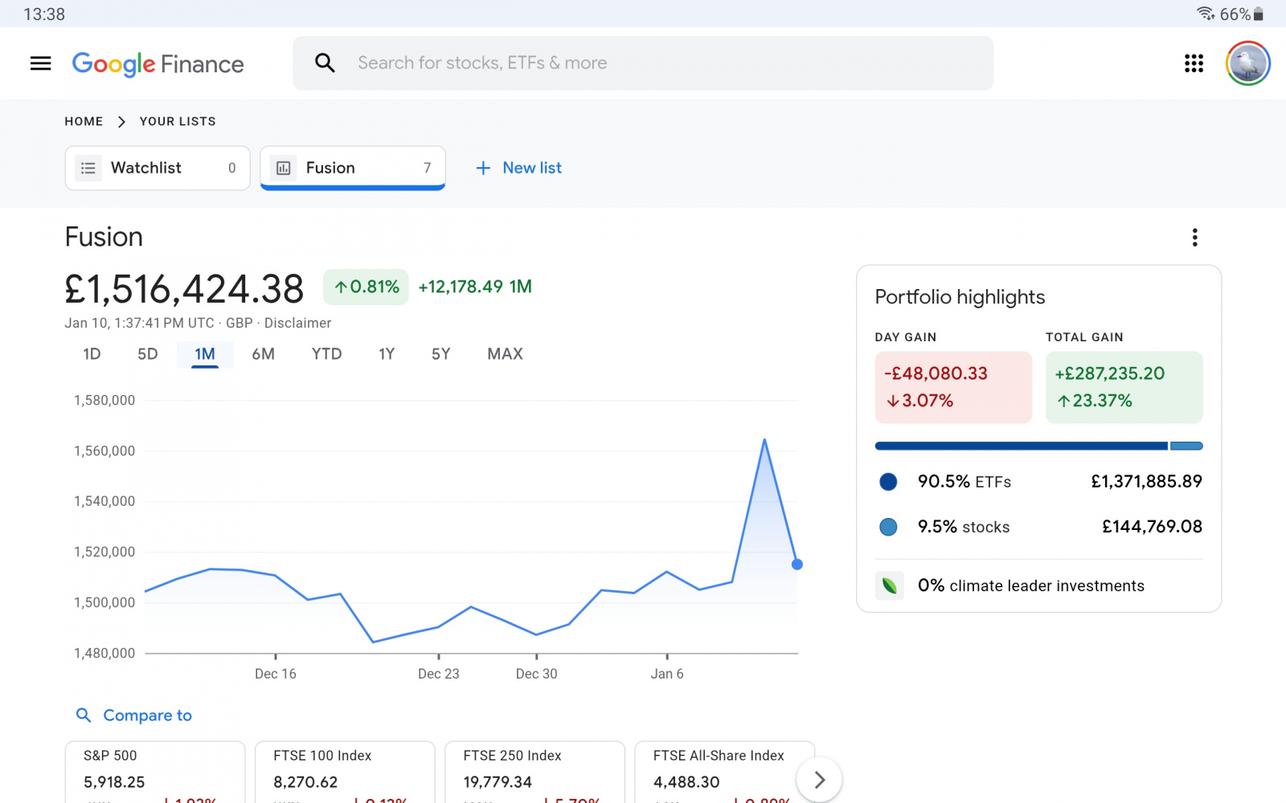This screenshot has width=1286, height=803.
Task: Click the plus icon beside New list
Action: click(x=483, y=168)
